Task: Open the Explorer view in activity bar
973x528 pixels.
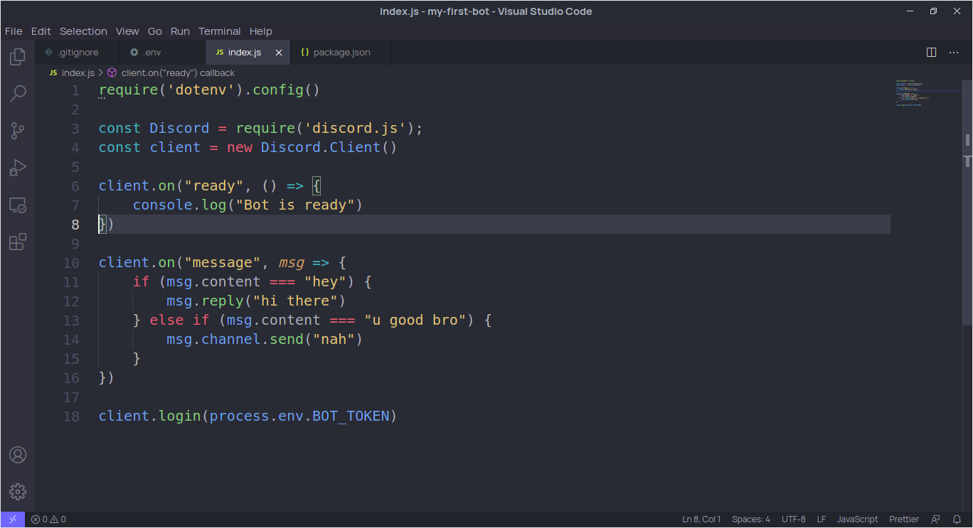Action: [18, 56]
